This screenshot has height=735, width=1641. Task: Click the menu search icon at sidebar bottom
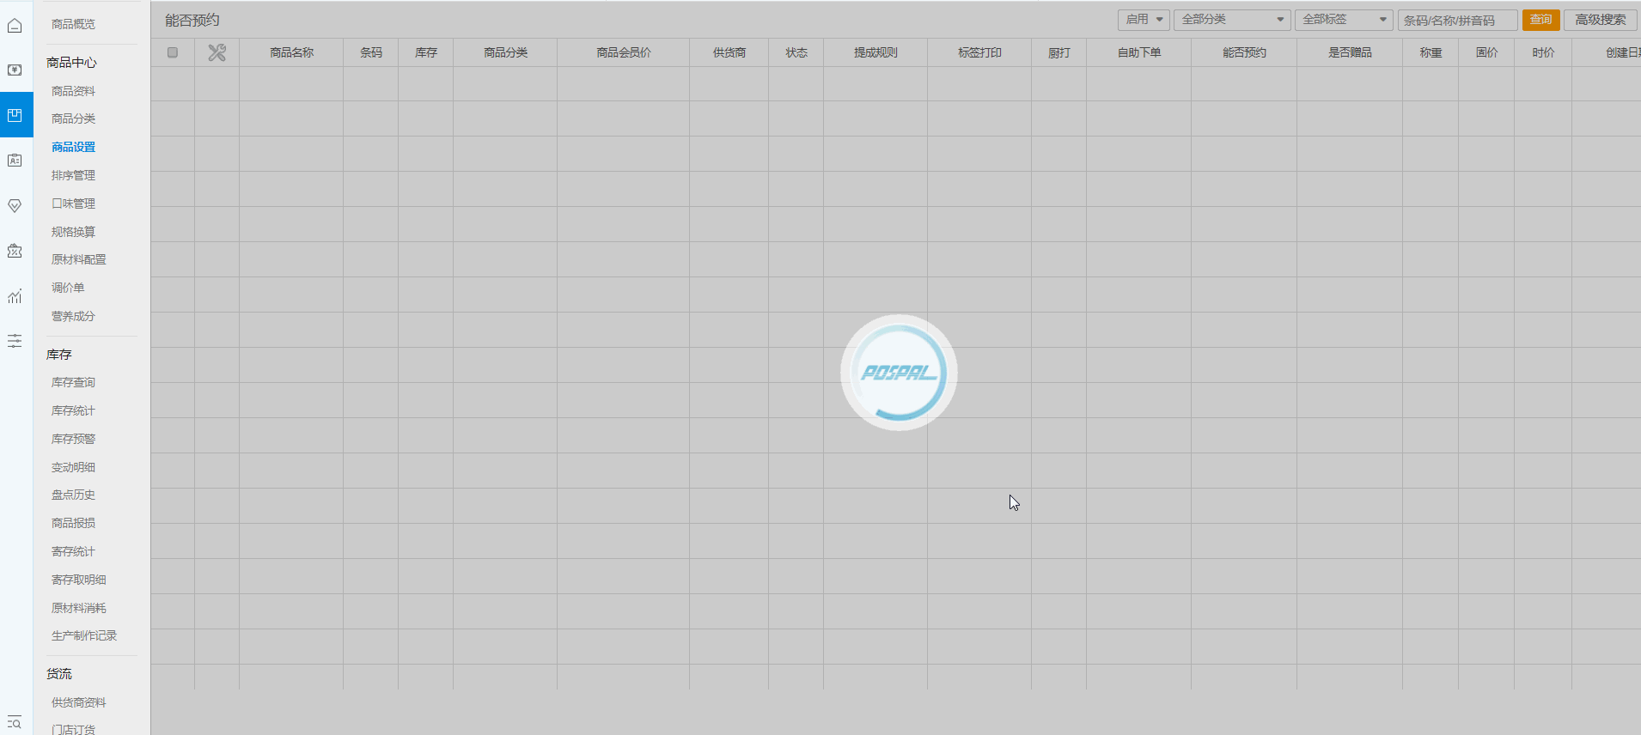point(15,722)
